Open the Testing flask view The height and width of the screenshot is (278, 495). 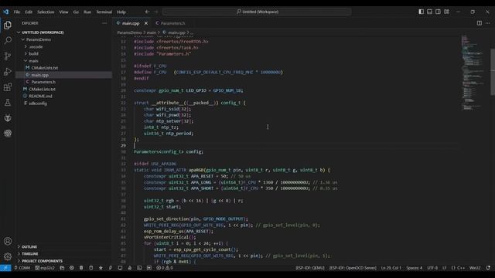click(8, 103)
